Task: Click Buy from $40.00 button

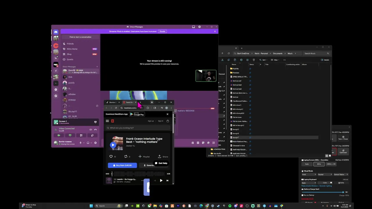Action: [122, 165]
